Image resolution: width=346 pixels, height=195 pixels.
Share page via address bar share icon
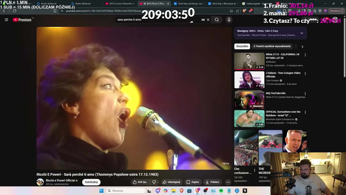(238, 11)
